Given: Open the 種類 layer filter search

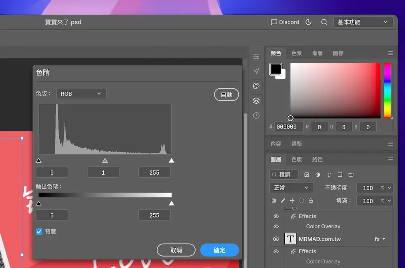Looking at the screenshot, I should tap(284, 175).
